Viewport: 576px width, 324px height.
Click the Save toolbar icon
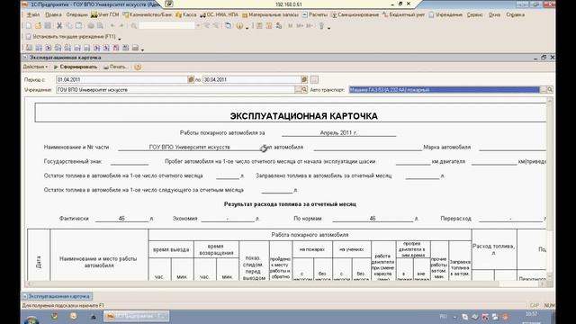[x=48, y=26]
